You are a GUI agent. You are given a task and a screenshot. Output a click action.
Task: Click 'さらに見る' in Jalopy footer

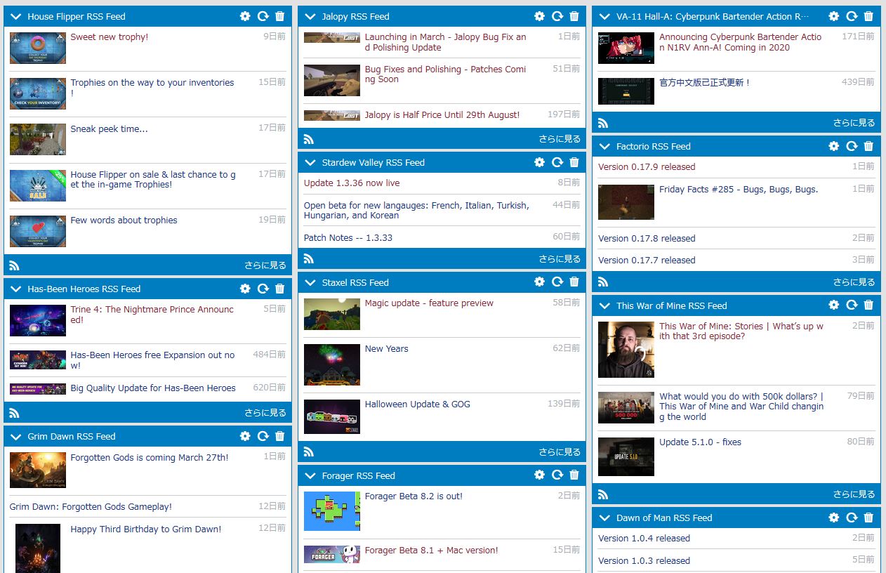[560, 138]
